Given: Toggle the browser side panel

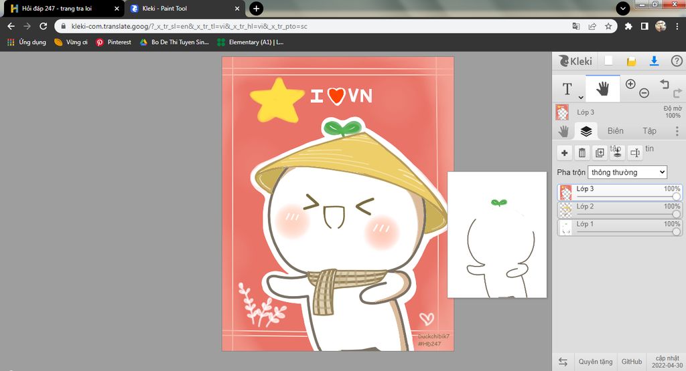Looking at the screenshot, I should pyautogui.click(x=644, y=26).
